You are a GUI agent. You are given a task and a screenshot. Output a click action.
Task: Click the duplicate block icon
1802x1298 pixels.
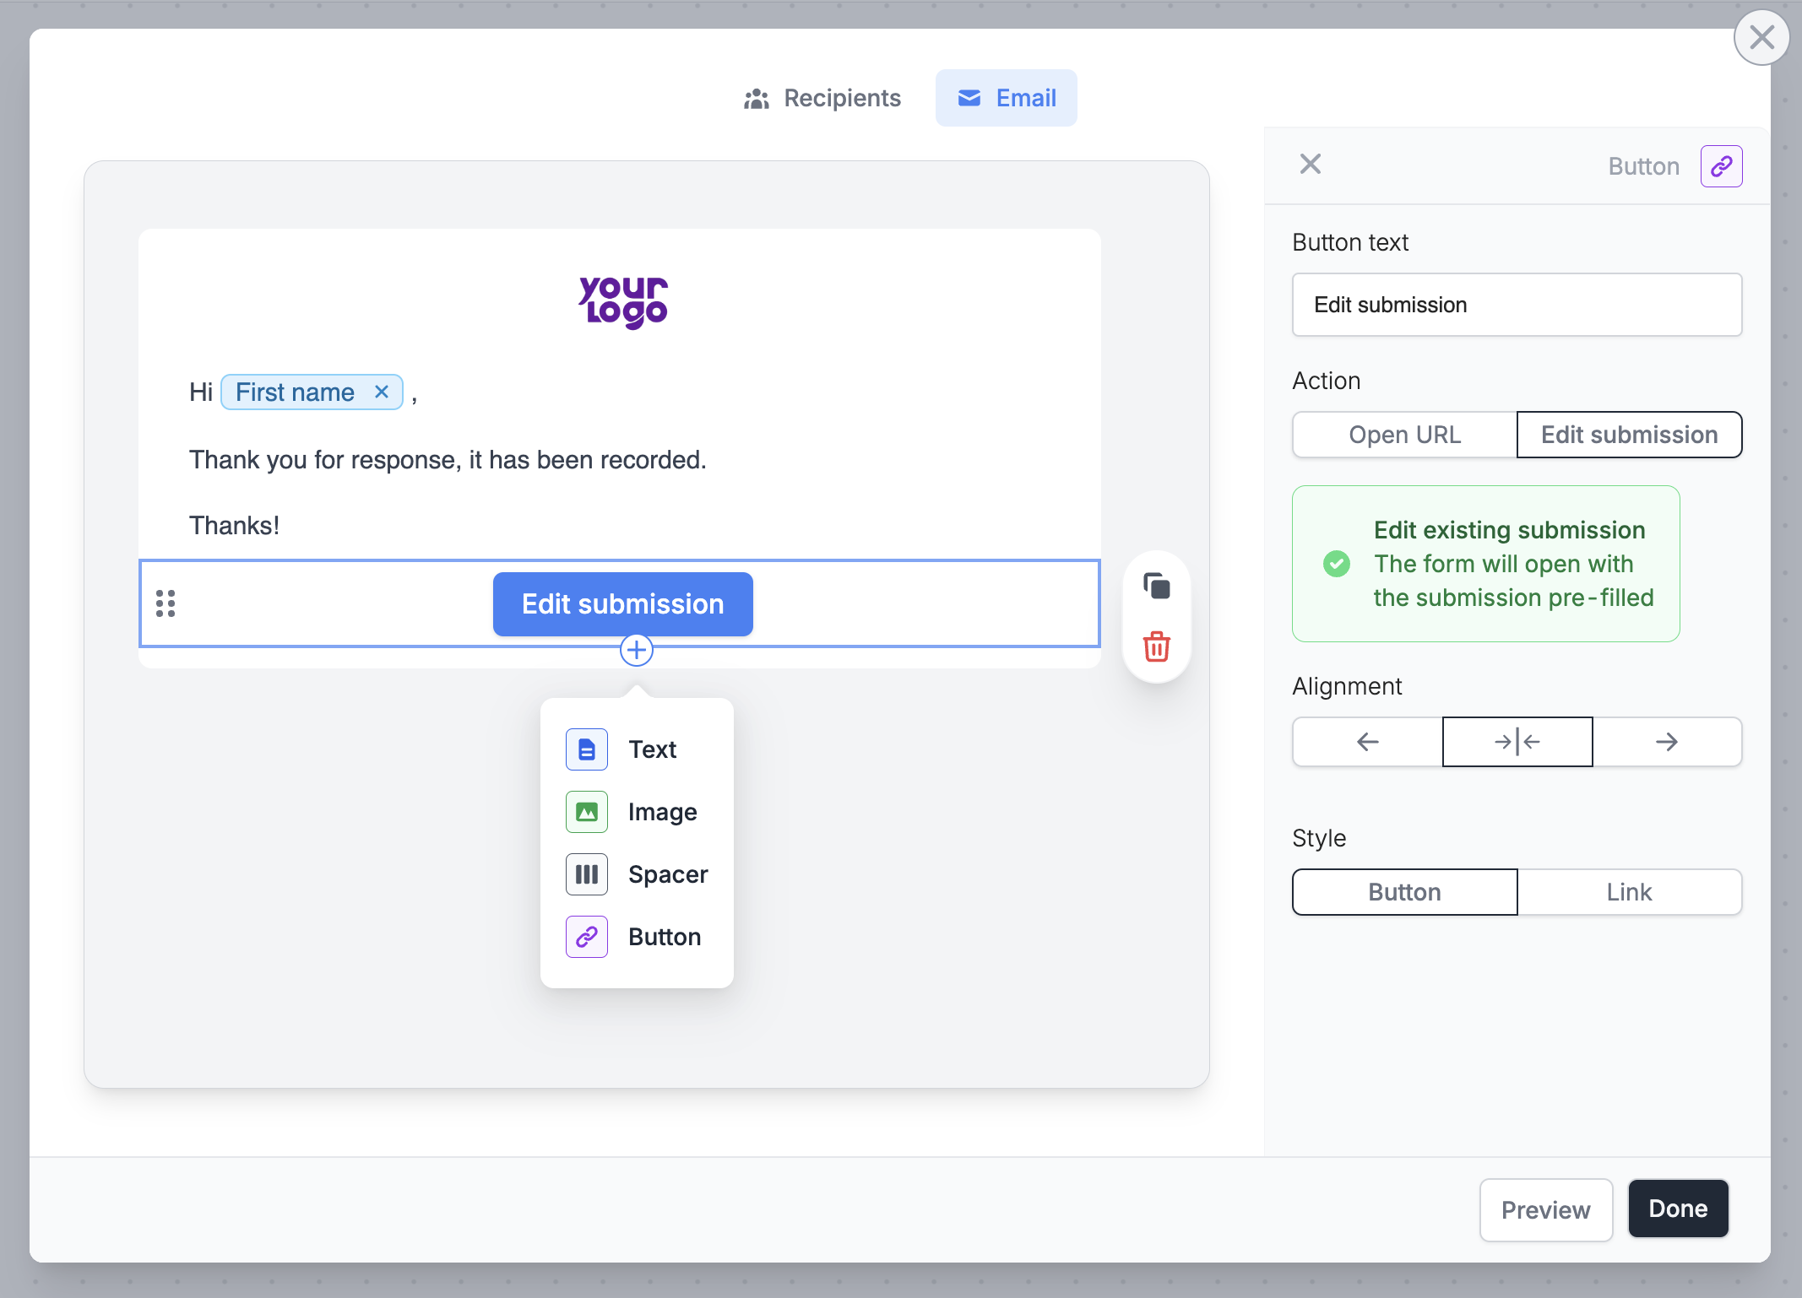(1156, 586)
